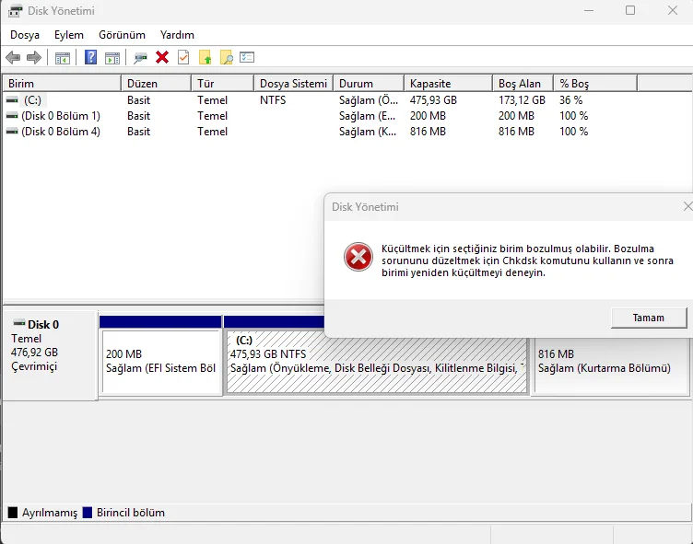Click the Back arrow toolbar icon

click(x=13, y=57)
